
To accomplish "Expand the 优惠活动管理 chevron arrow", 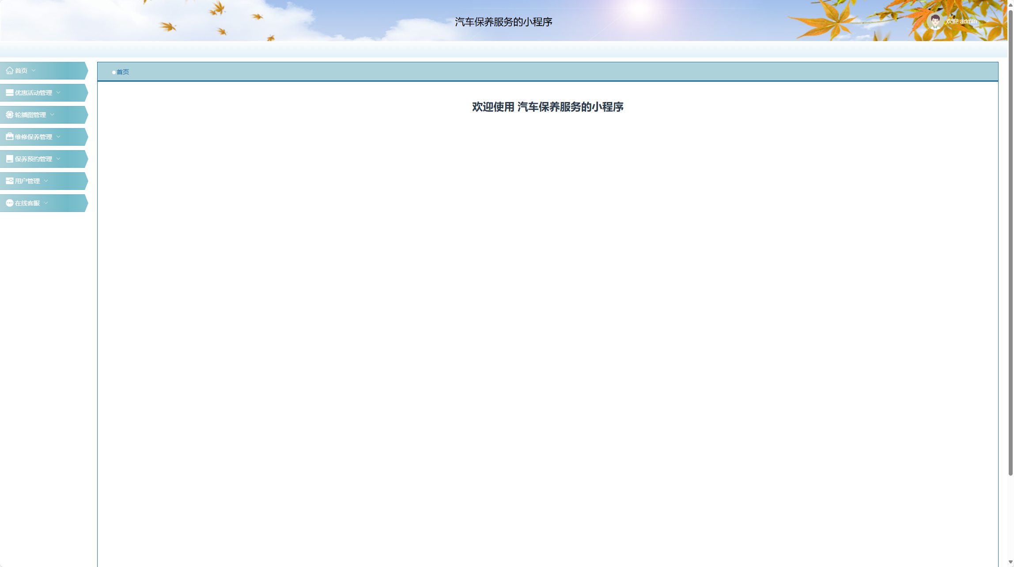I will 58,93.
